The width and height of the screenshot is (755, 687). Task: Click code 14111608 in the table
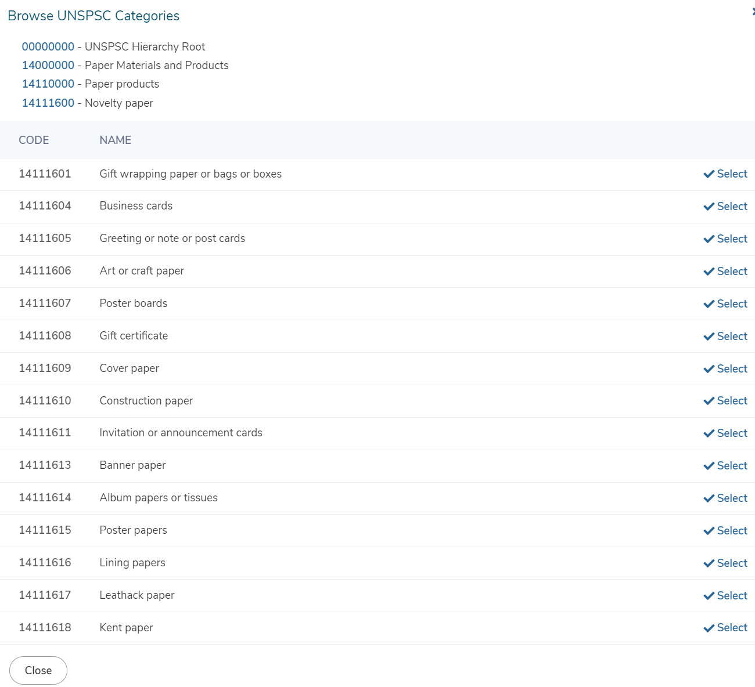pos(45,335)
